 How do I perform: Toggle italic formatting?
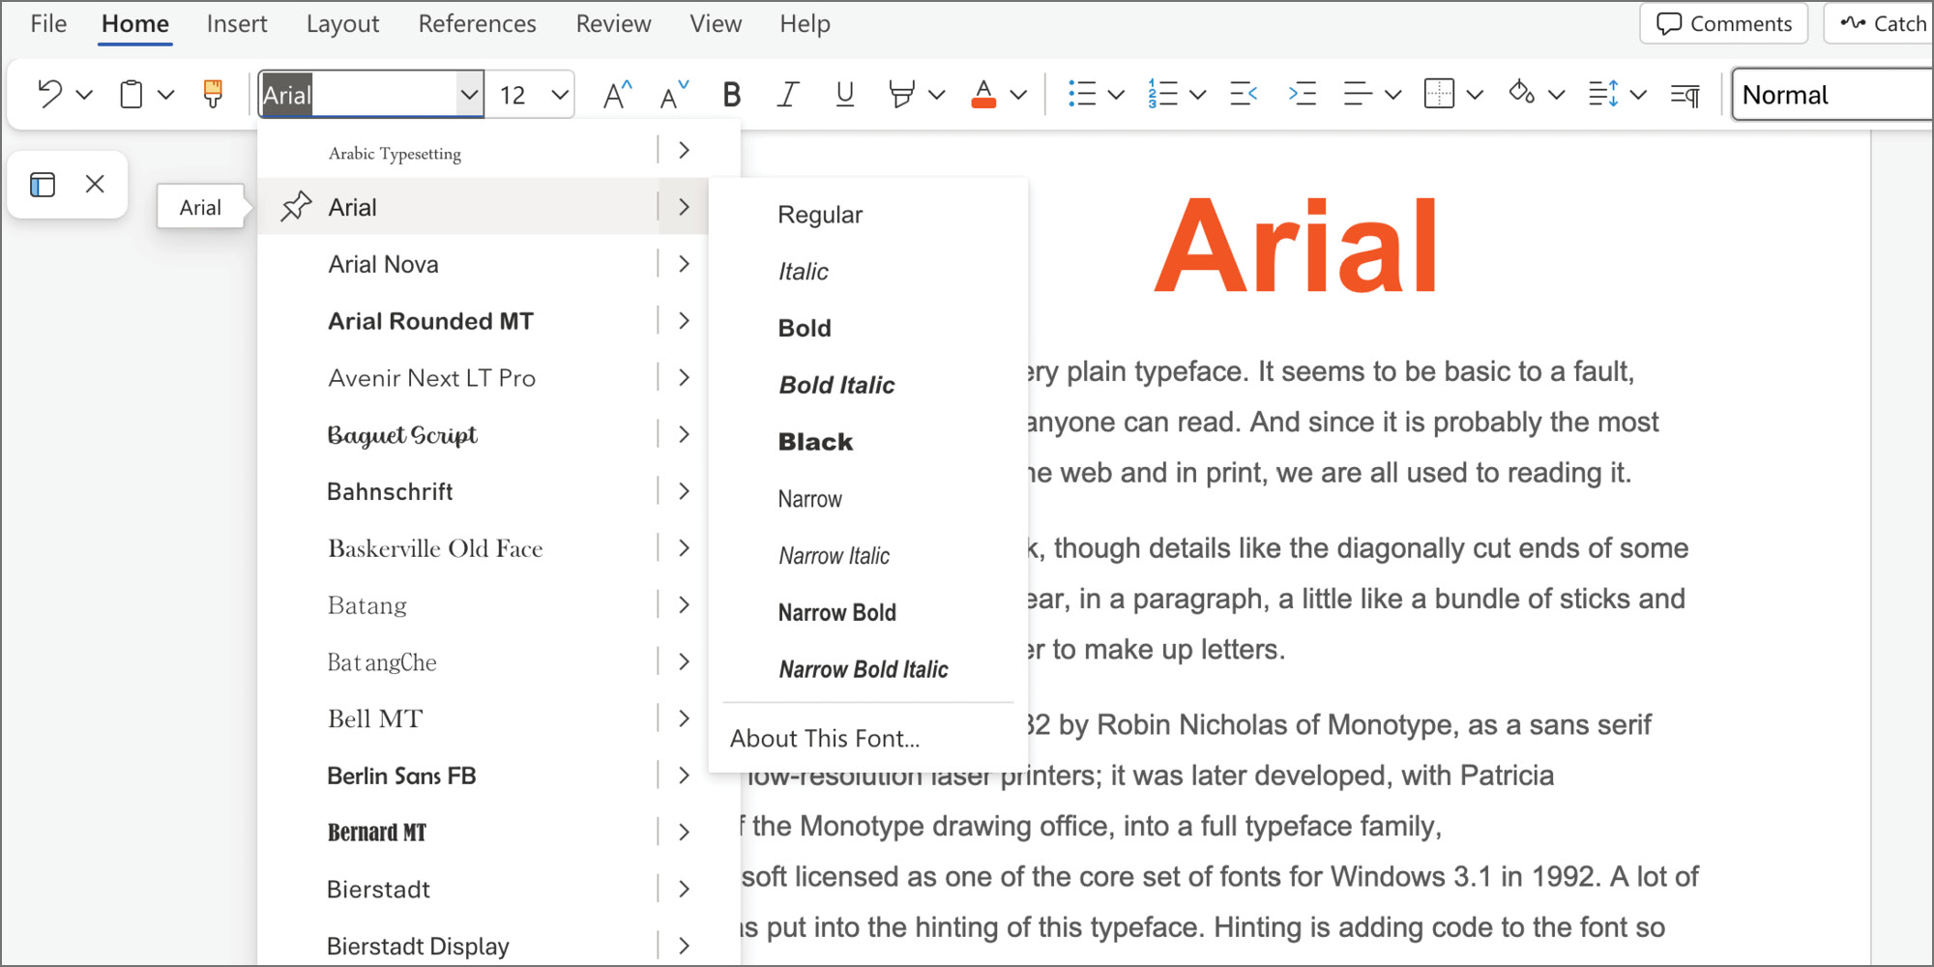788,94
